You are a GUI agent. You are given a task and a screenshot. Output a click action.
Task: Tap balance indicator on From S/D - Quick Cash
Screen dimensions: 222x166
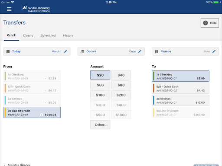45,91
